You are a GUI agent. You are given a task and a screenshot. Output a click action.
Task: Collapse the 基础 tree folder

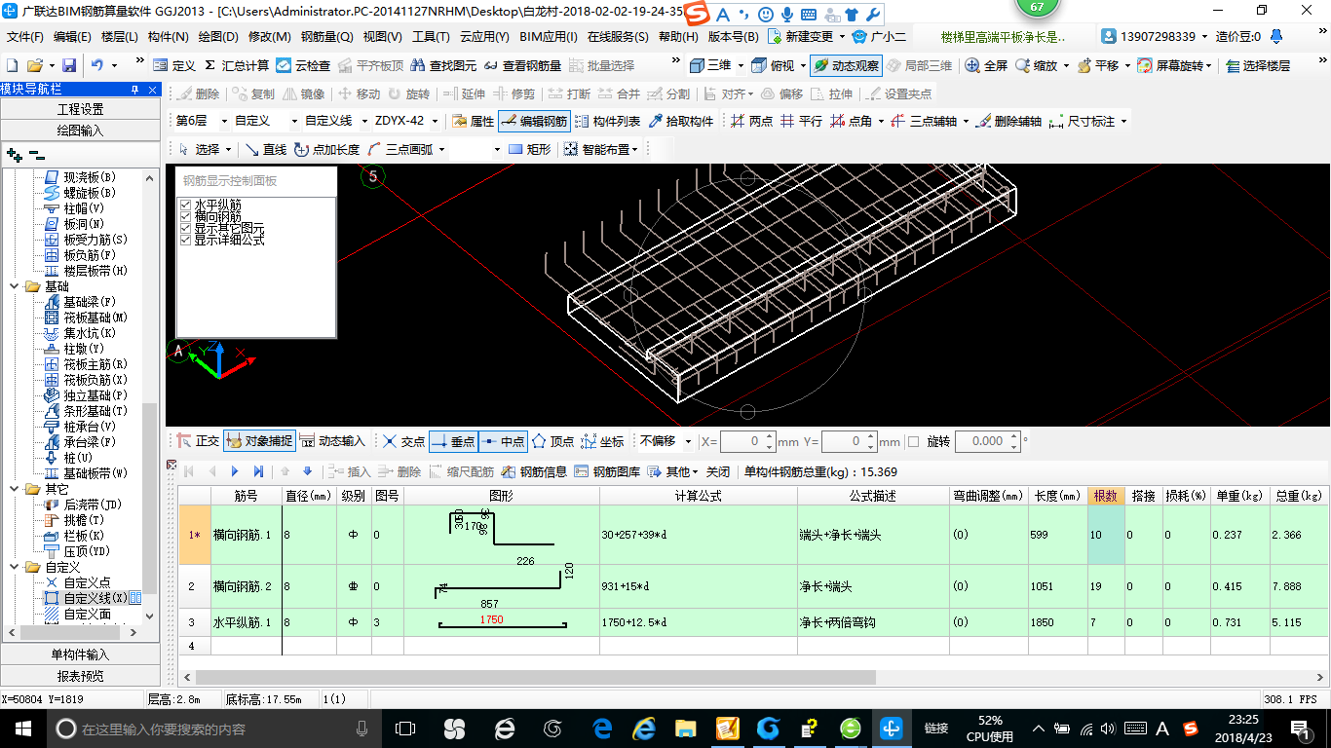point(16,286)
